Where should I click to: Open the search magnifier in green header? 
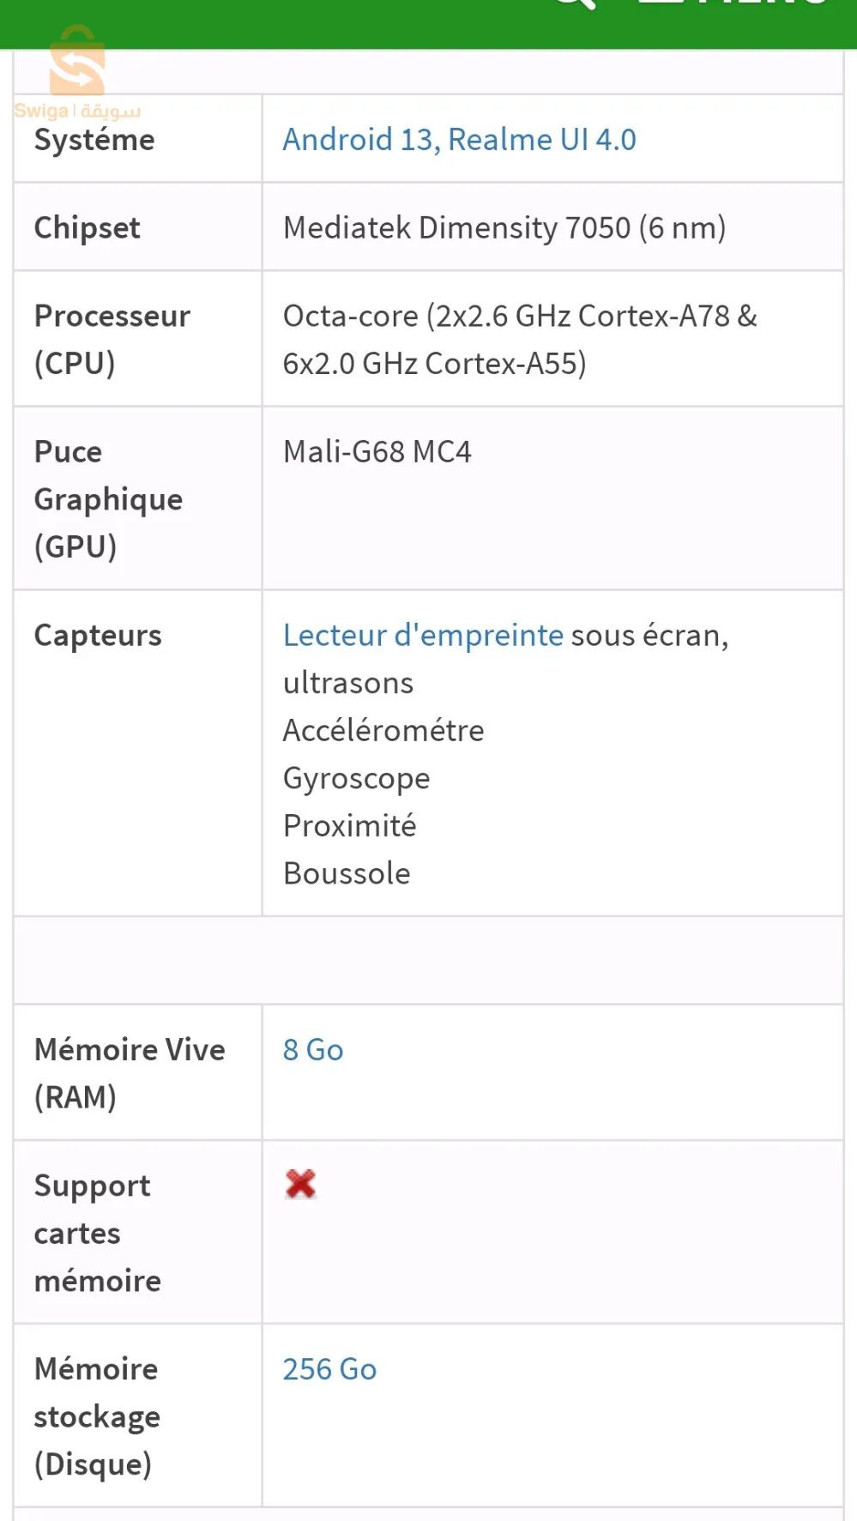[573, 4]
